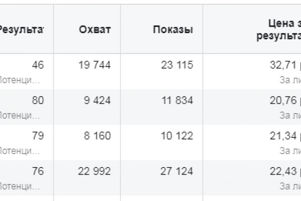Click the result value 79
Image resolution: width=301 pixels, height=201 pixels.
click(38, 136)
